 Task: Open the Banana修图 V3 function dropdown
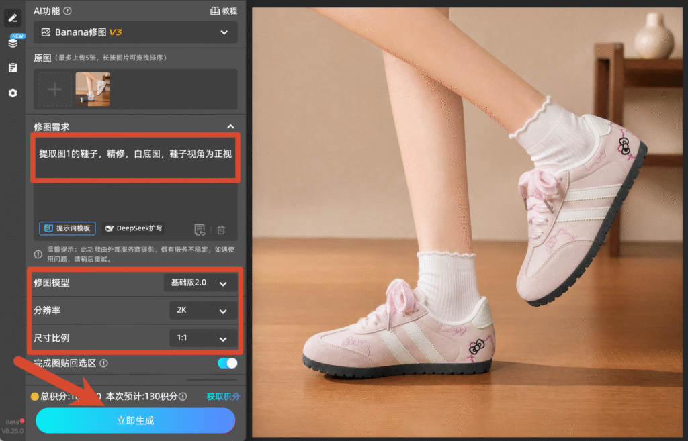pyautogui.click(x=136, y=32)
